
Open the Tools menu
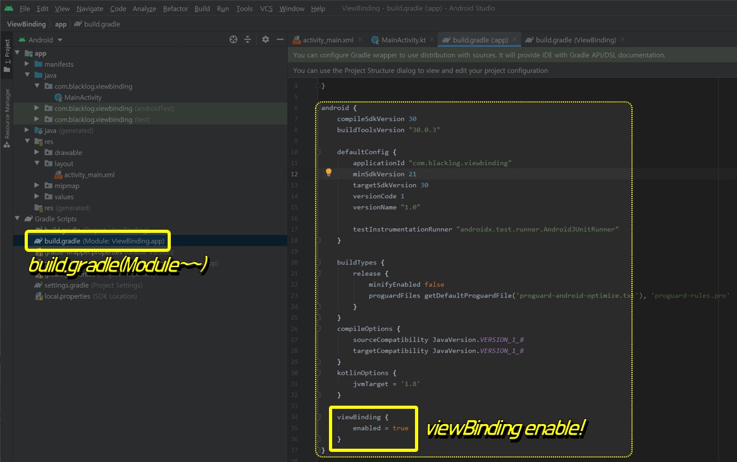(244, 8)
